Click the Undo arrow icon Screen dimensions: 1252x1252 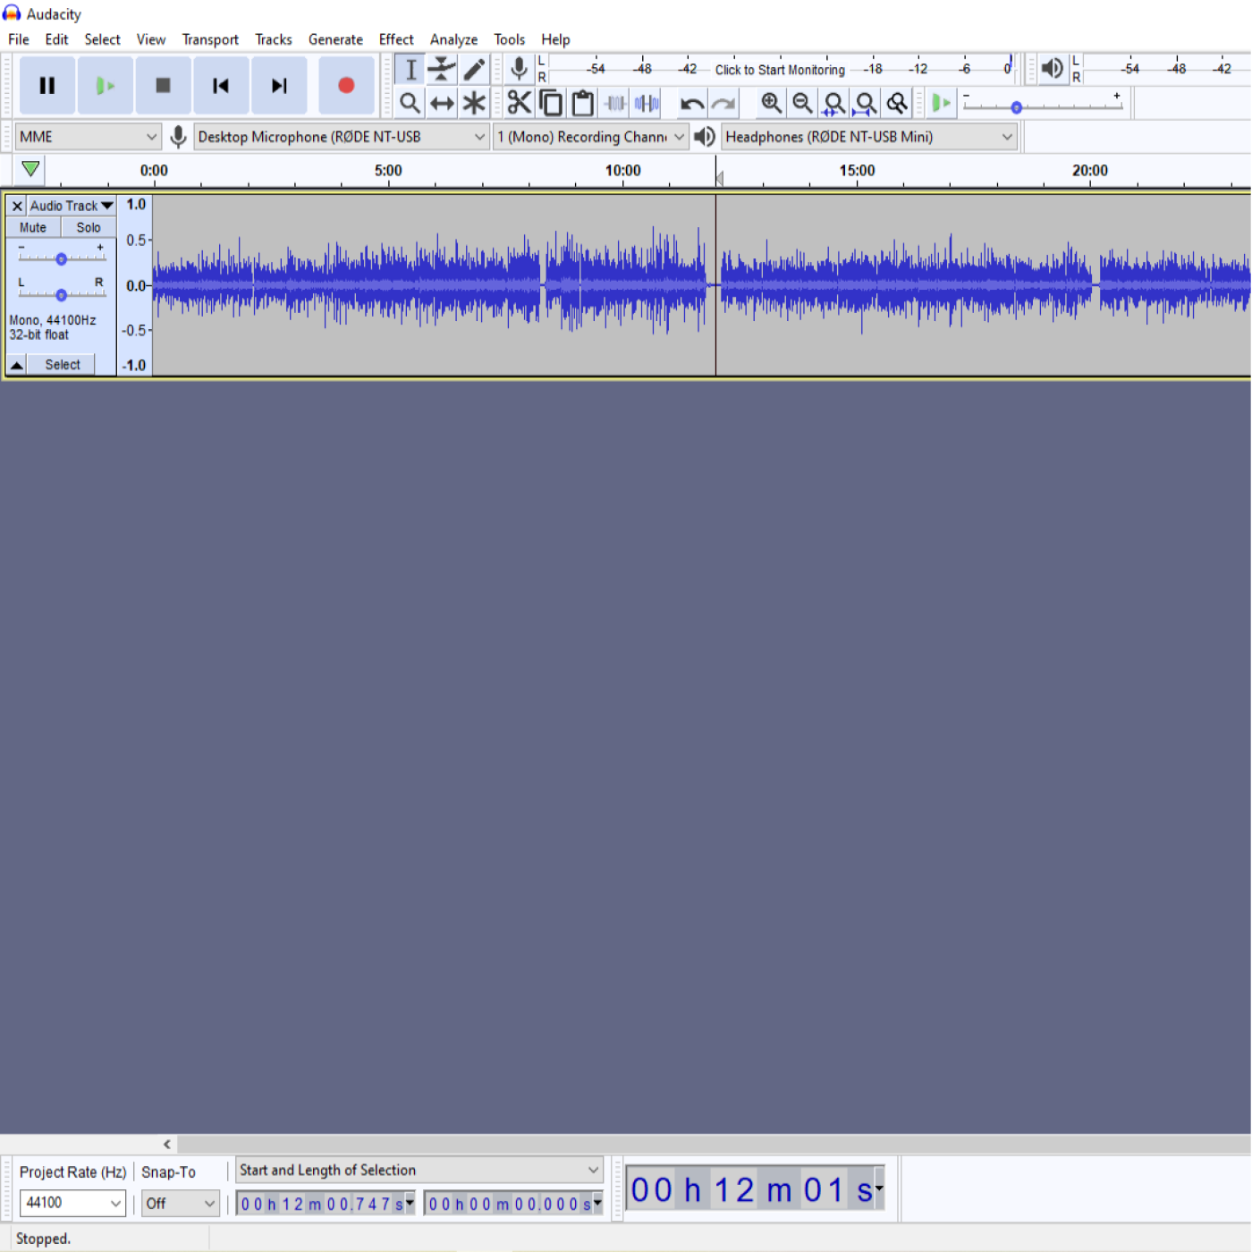pyautogui.click(x=691, y=104)
